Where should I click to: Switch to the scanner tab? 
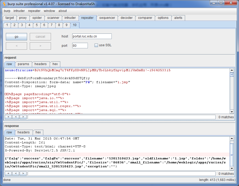tap(53, 18)
